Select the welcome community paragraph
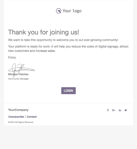Screen dimensions: 137x149 (x=63, y=40)
